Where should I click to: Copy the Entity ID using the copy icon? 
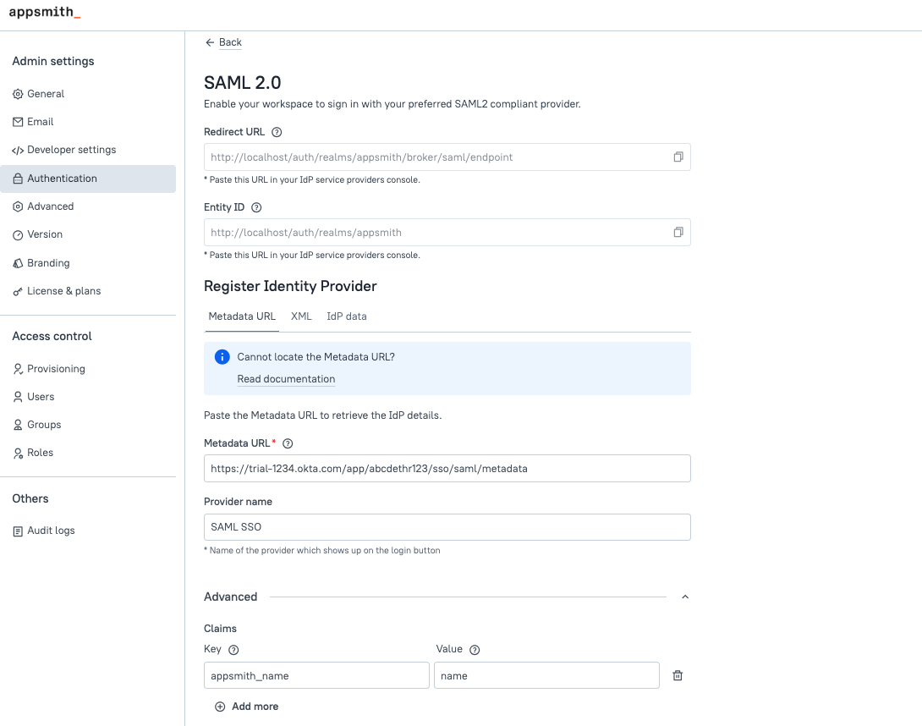[x=678, y=232]
